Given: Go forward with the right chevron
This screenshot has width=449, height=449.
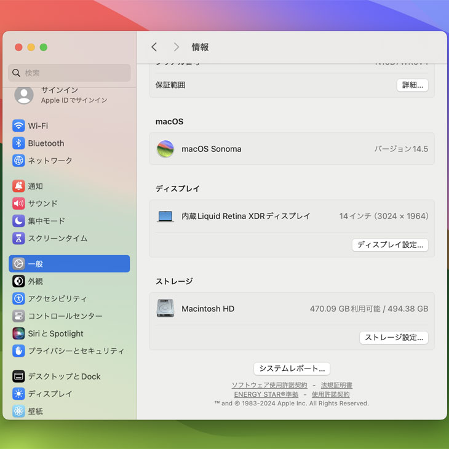Looking at the screenshot, I should [177, 47].
